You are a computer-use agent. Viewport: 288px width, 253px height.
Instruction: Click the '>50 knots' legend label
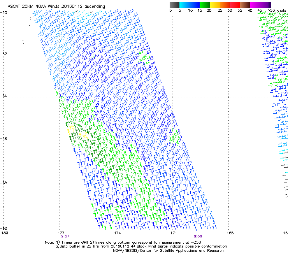277,11
